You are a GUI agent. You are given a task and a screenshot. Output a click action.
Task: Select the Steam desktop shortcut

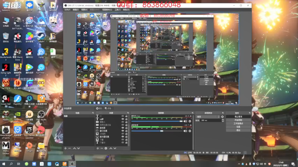tap(41, 37)
